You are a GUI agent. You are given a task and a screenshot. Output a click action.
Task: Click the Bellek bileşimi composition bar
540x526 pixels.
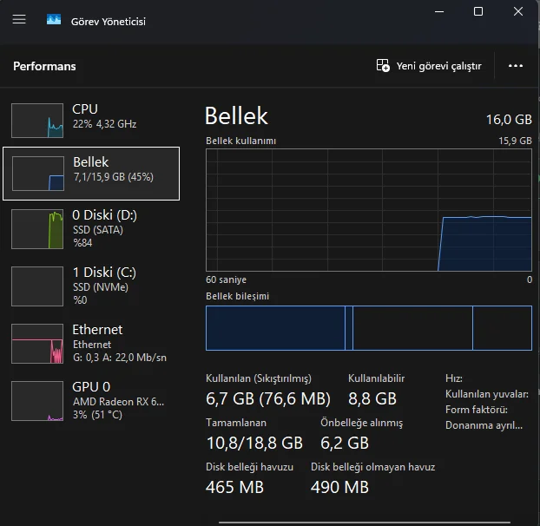coord(368,327)
